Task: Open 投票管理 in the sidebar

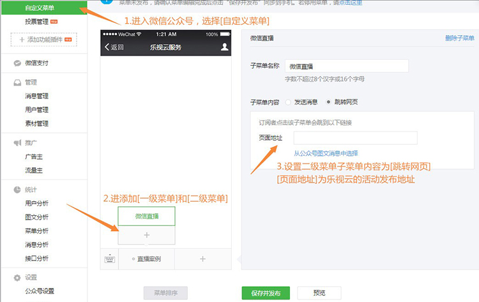Action: pyautogui.click(x=36, y=22)
